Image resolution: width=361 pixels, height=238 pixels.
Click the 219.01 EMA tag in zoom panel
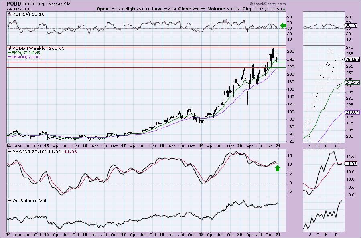pos(352,113)
